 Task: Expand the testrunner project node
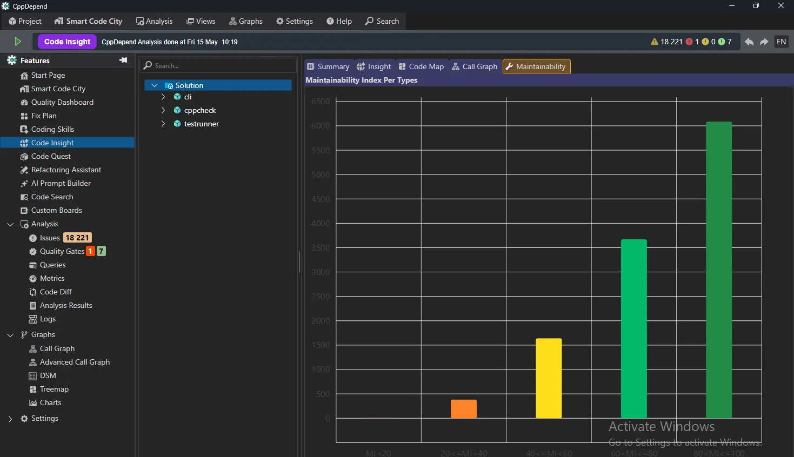[163, 124]
